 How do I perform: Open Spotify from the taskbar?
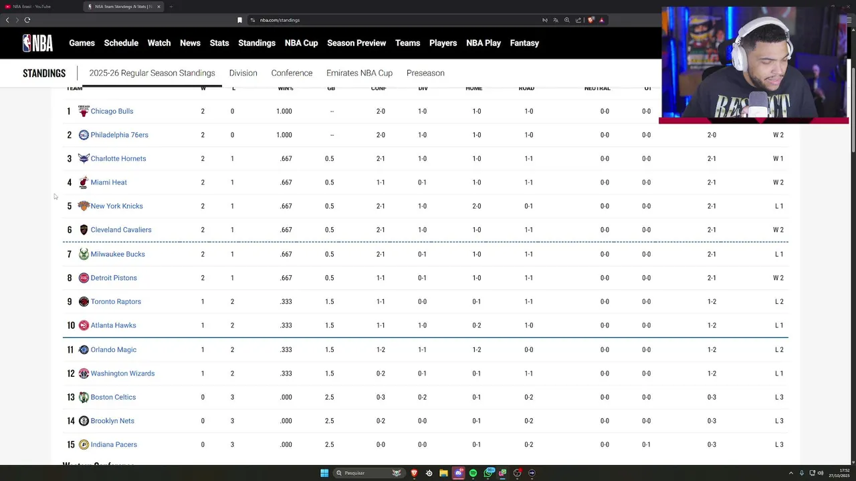(x=473, y=473)
